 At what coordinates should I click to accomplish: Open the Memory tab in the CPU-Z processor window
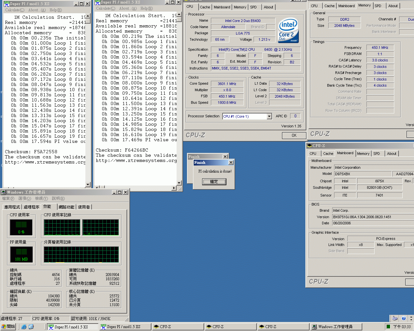pos(240,7)
